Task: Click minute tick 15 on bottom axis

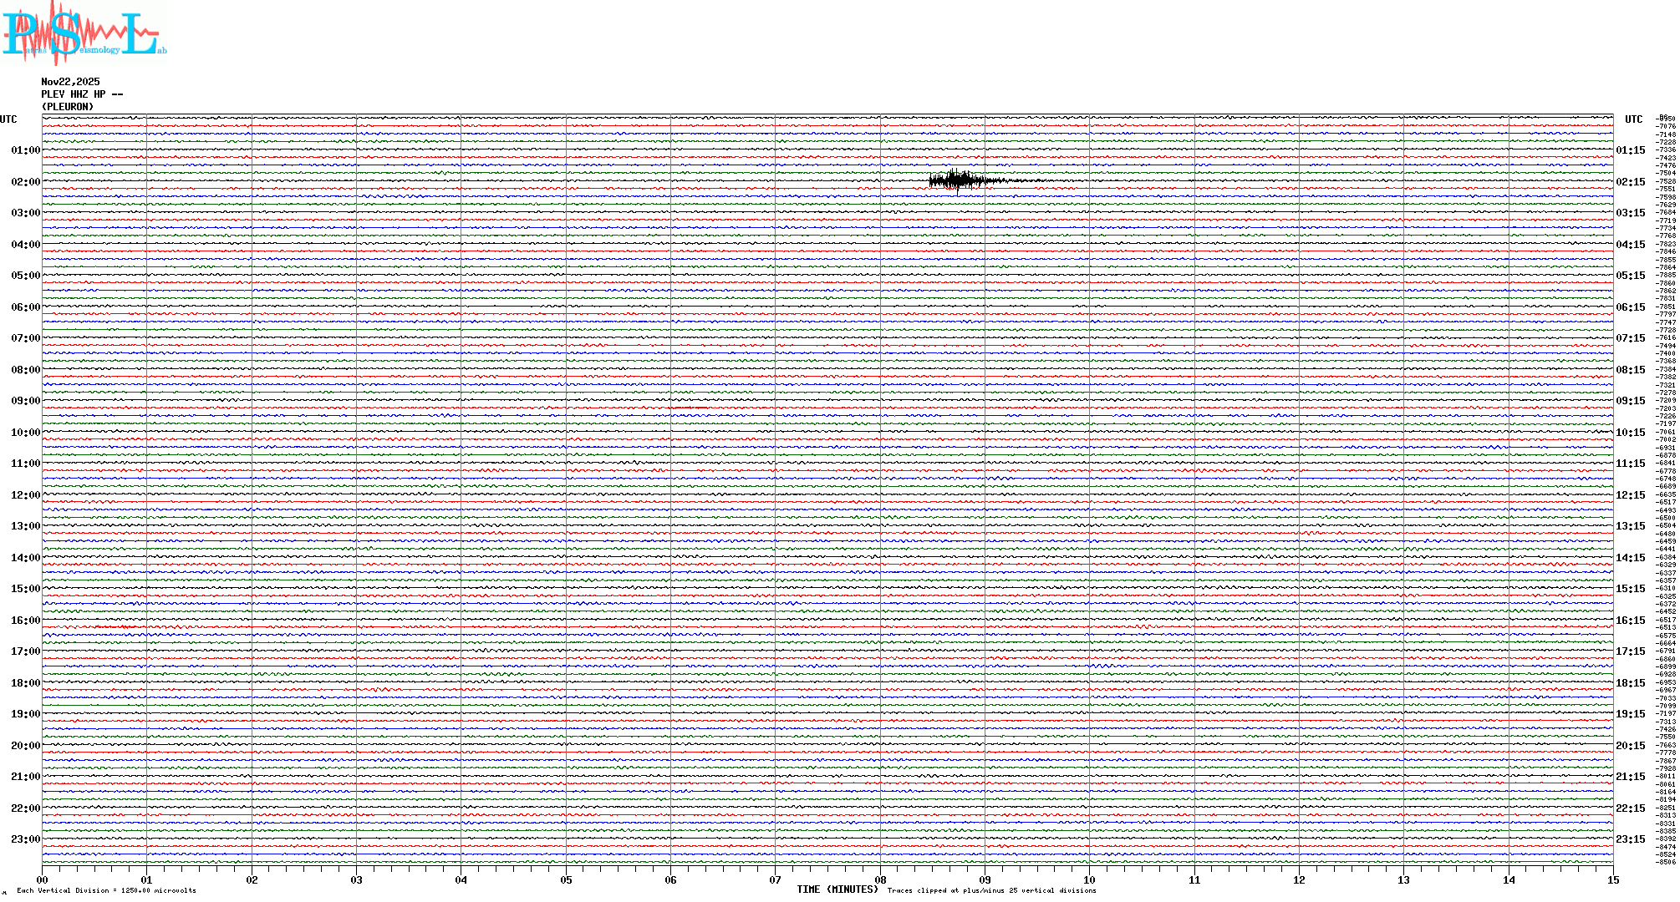Action: pos(1612,879)
